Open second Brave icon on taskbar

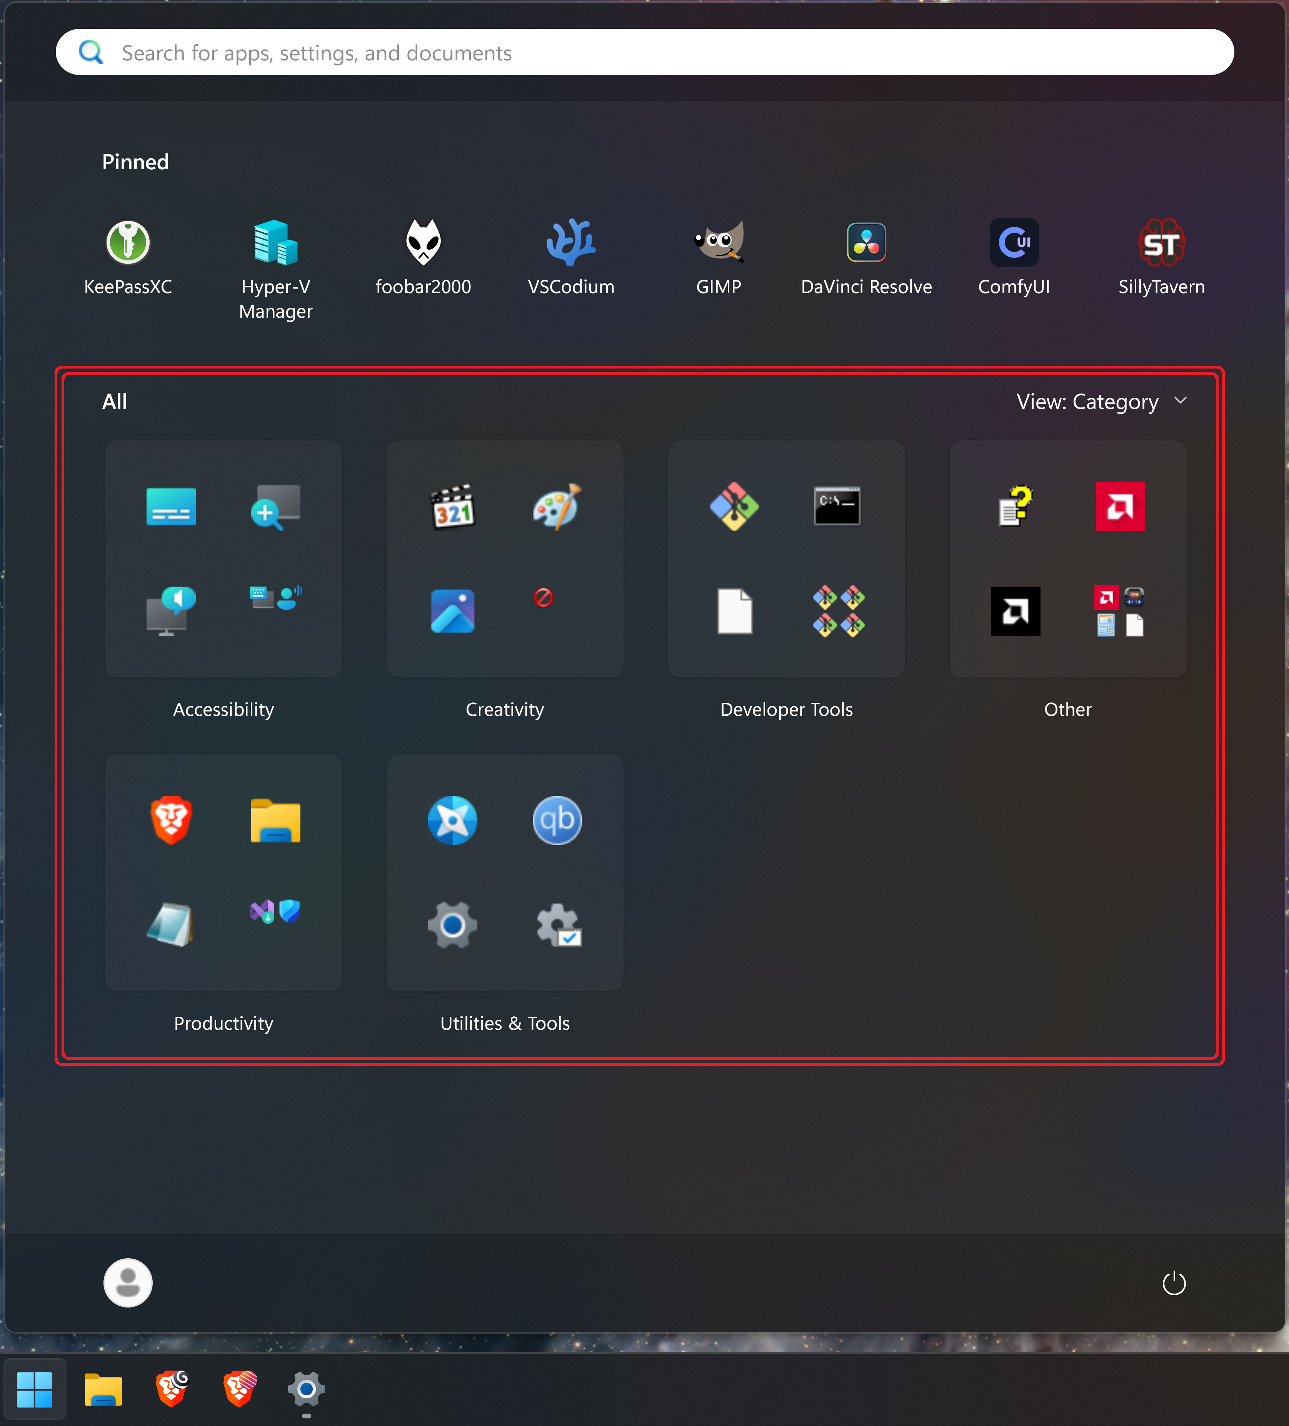click(240, 1389)
